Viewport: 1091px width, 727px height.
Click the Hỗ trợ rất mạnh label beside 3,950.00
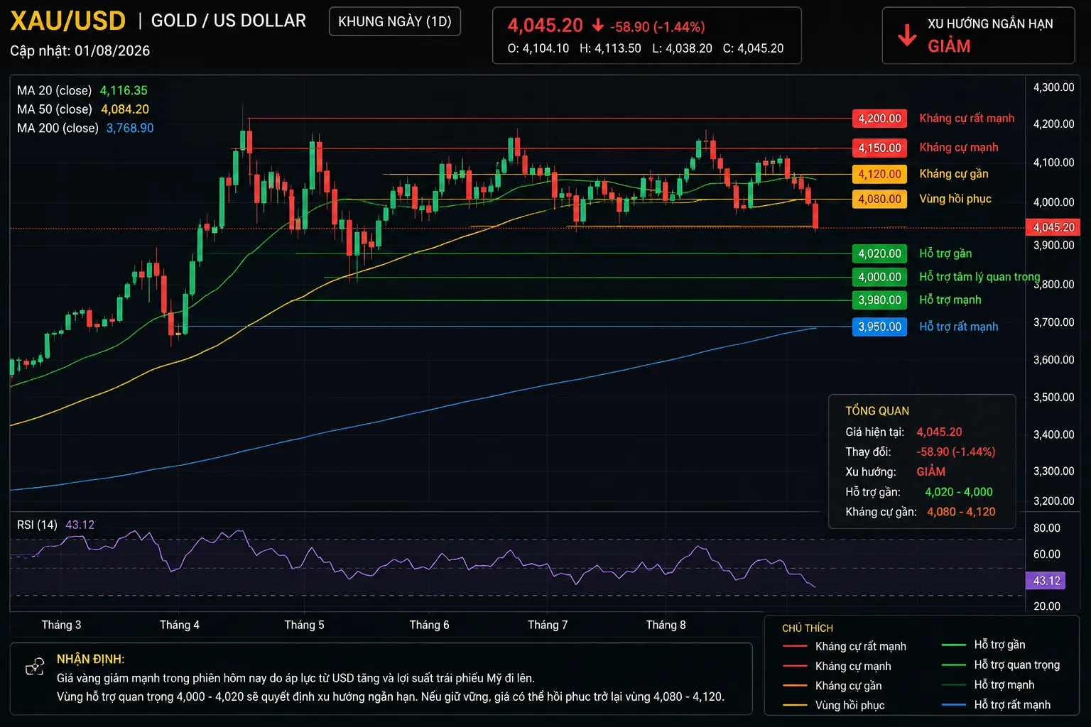pyautogui.click(x=959, y=327)
